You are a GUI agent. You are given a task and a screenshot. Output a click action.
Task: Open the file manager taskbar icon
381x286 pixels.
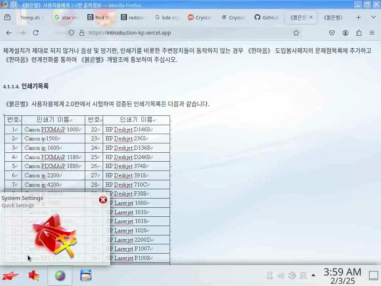(x=86, y=276)
